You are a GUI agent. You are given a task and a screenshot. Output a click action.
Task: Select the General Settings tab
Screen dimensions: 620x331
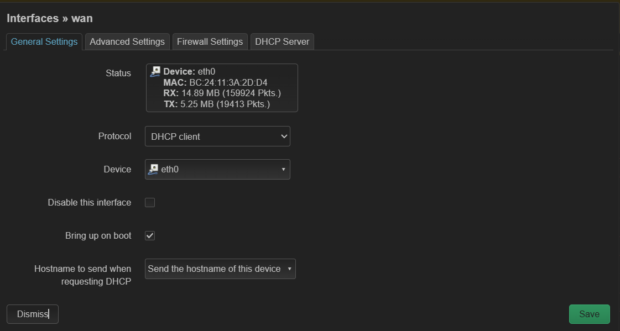click(x=44, y=42)
